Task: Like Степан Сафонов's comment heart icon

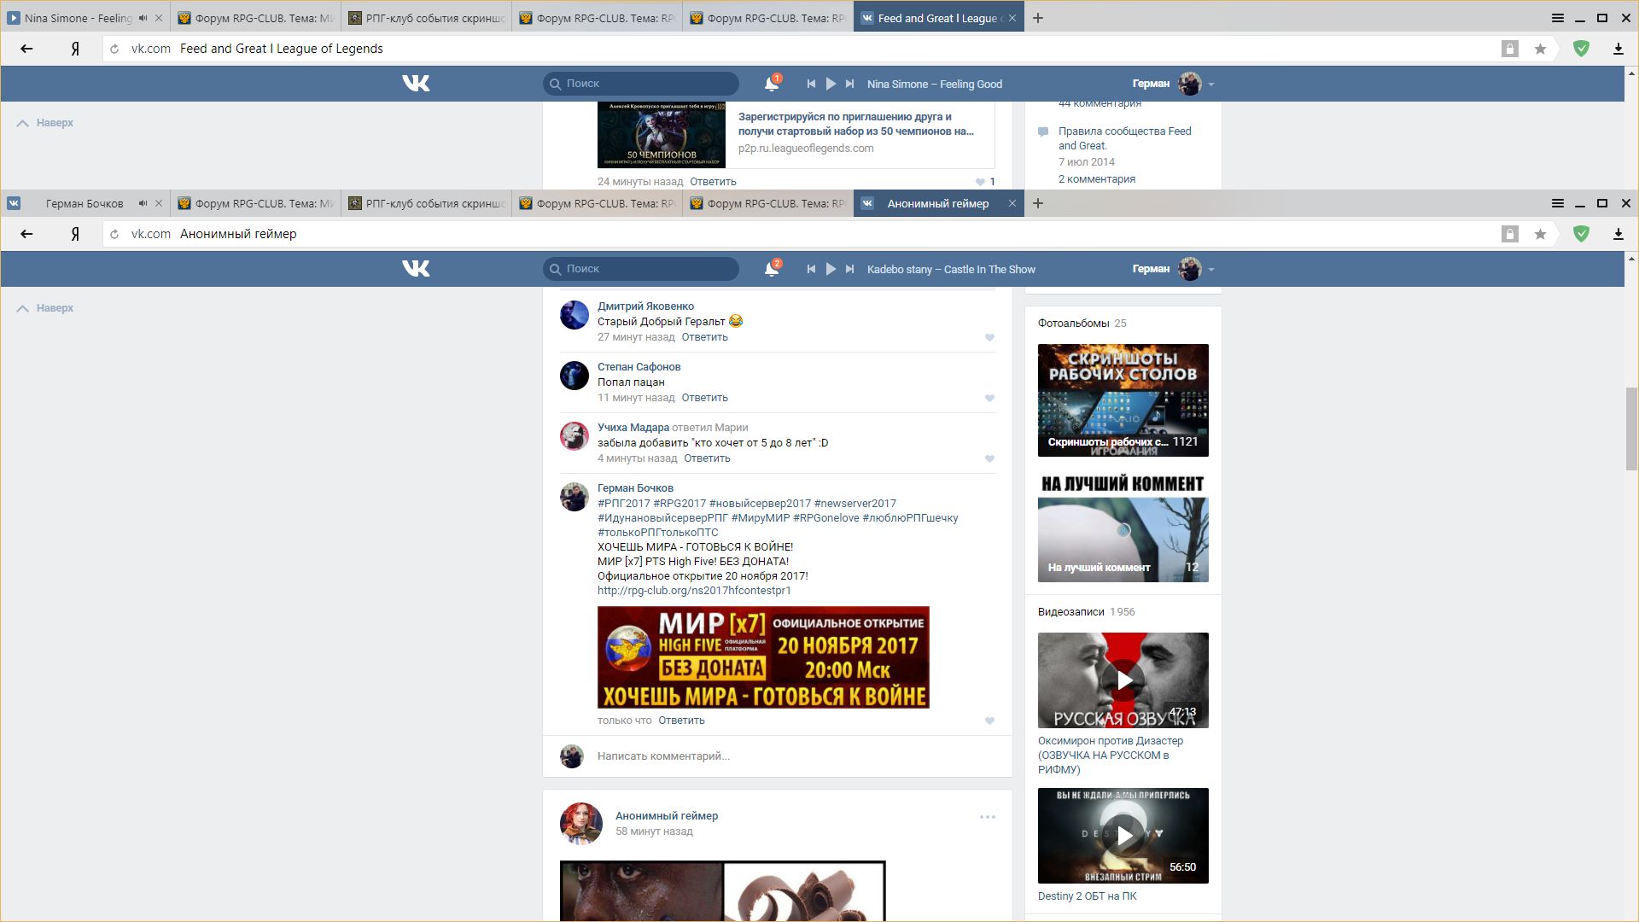Action: tap(989, 398)
